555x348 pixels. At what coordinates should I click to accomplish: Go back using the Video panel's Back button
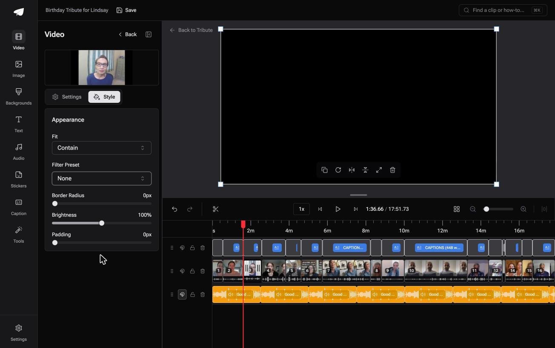[128, 34]
